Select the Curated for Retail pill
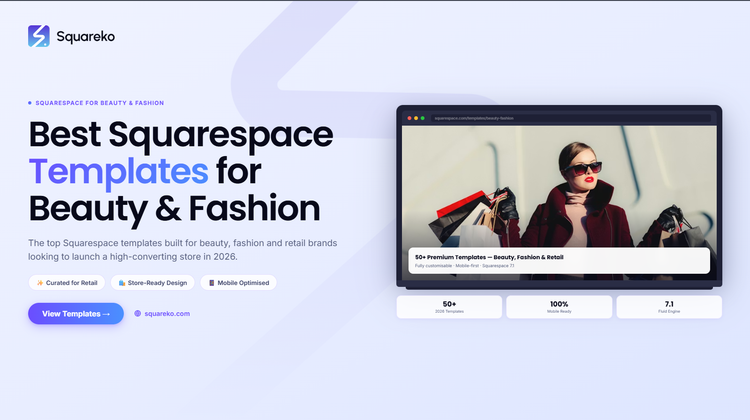Image resolution: width=750 pixels, height=420 pixels. click(x=67, y=283)
